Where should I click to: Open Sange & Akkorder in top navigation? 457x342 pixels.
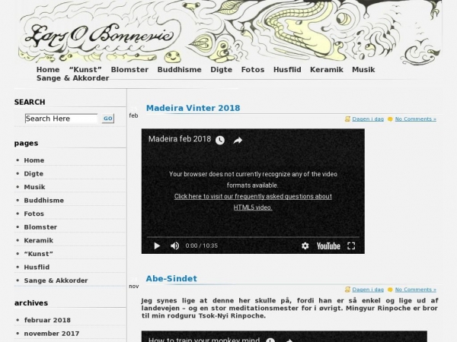[x=73, y=78]
